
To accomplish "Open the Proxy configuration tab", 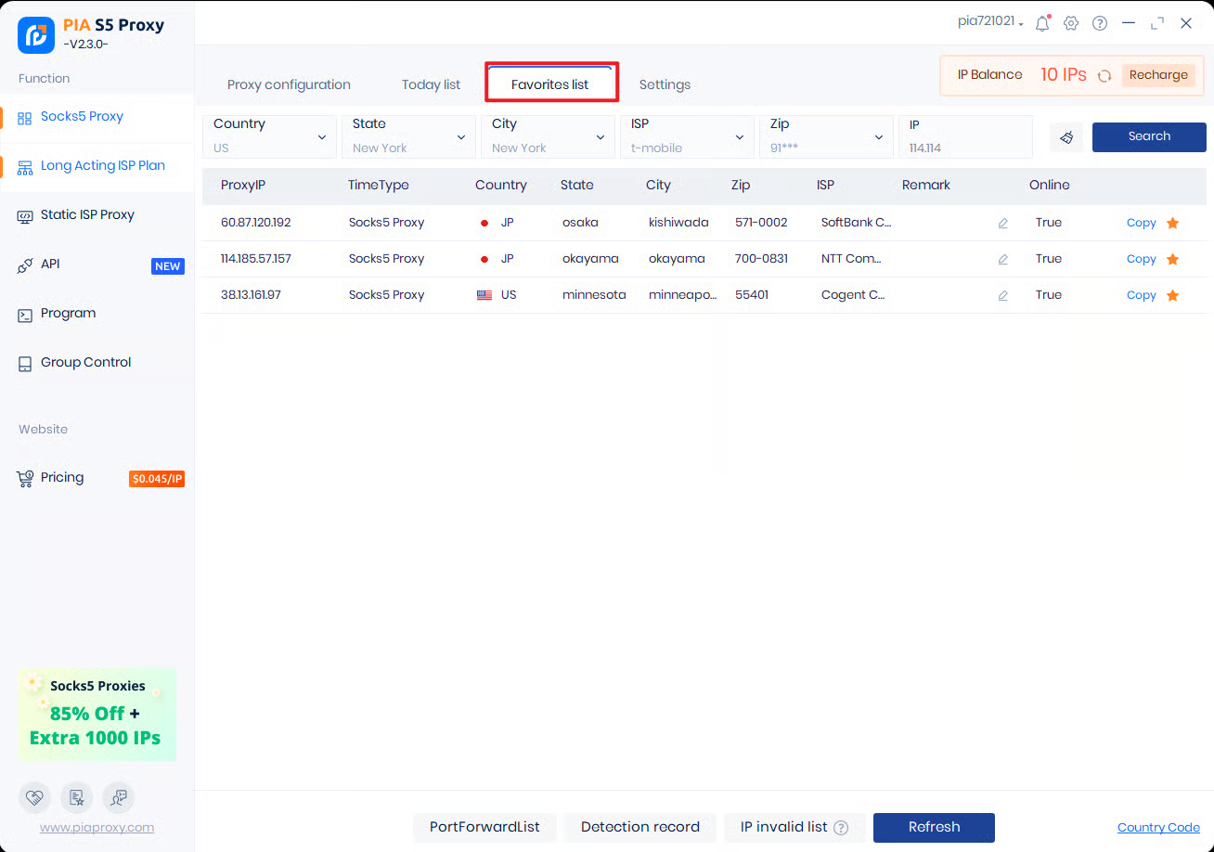I will point(289,84).
